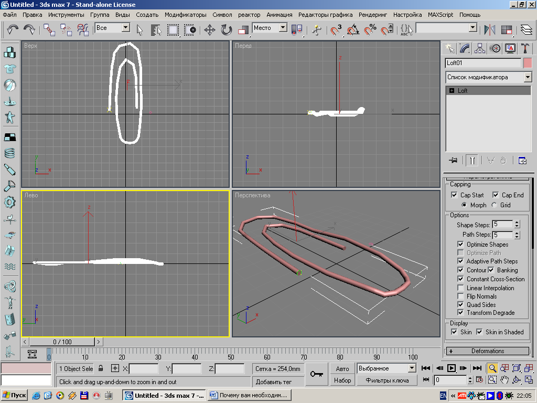Toggle the Percent Snap icon

(x=370, y=30)
